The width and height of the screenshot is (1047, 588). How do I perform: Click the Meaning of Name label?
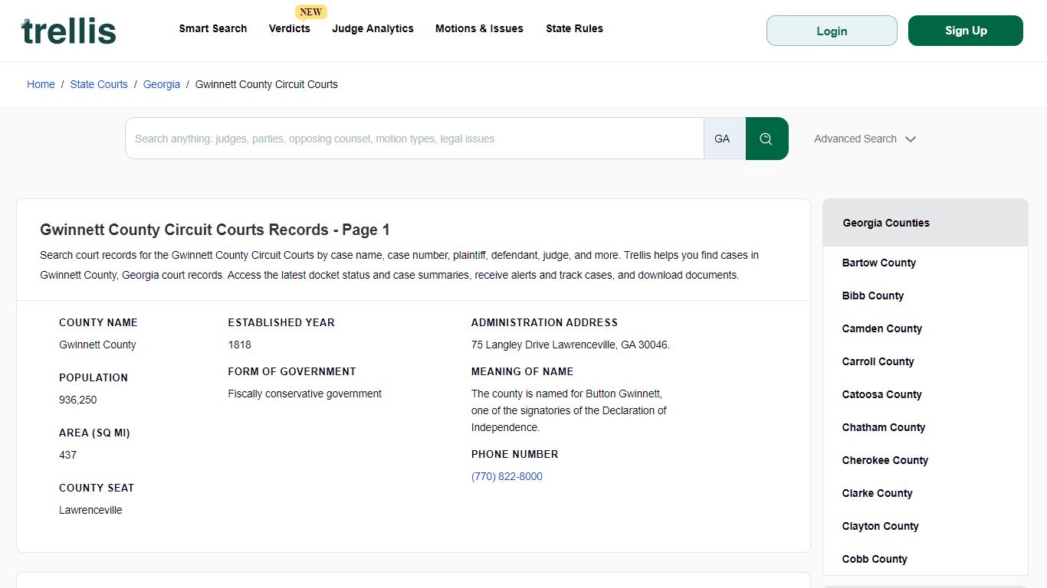coord(523,371)
